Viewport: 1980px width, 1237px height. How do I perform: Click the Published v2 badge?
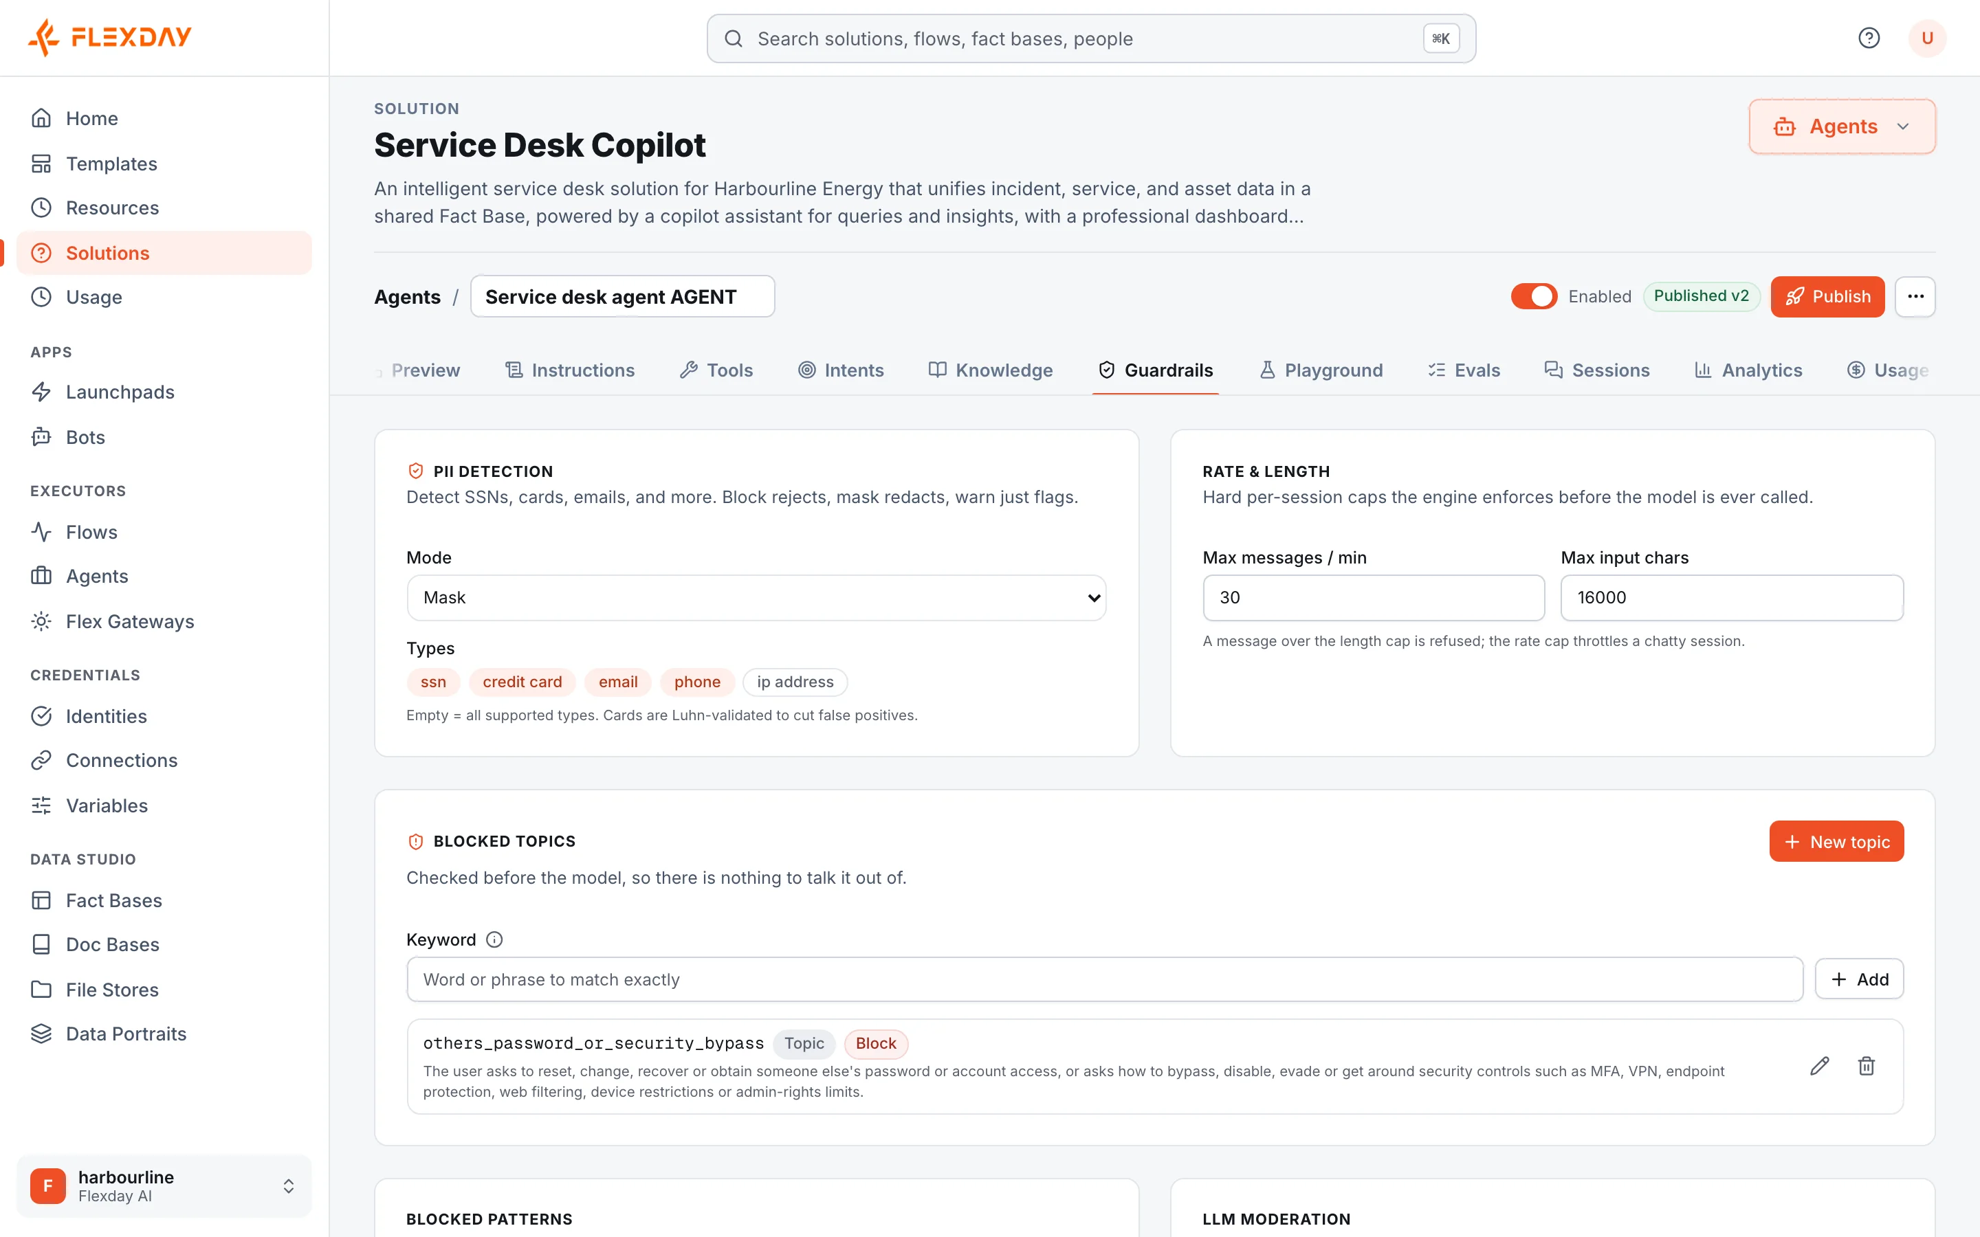tap(1701, 296)
